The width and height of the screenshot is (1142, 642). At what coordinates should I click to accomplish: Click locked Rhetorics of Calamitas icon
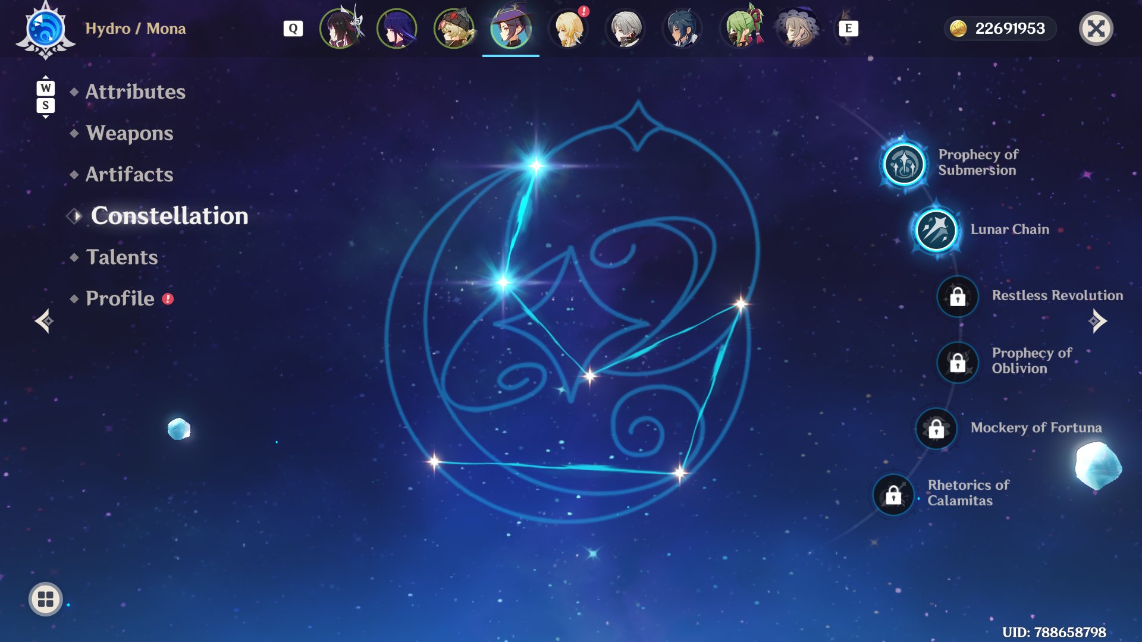click(893, 495)
